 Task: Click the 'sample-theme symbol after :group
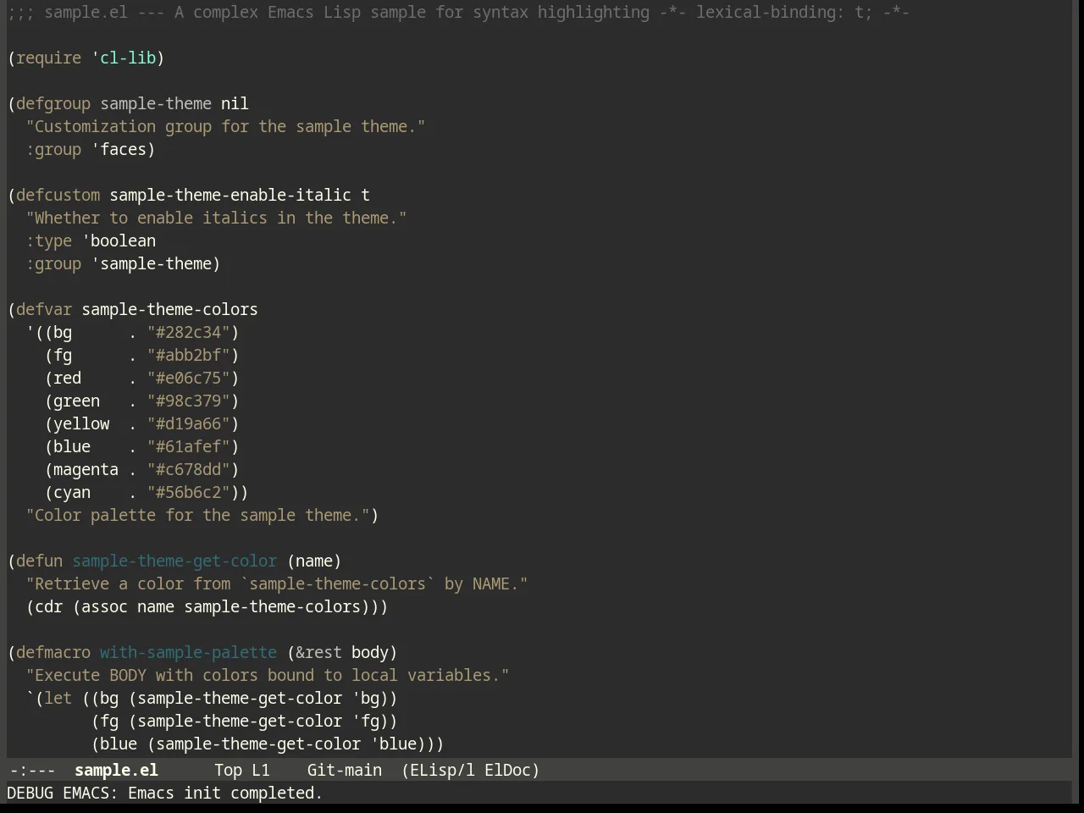coord(152,263)
